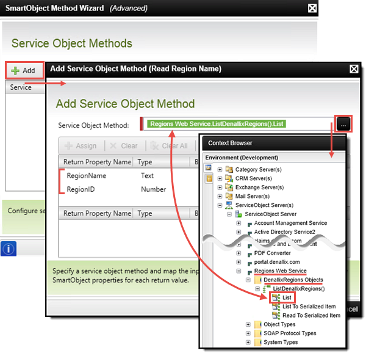The height and width of the screenshot is (353, 366).
Task: Click the Exchange Server(s) folder icon
Action: [229, 187]
